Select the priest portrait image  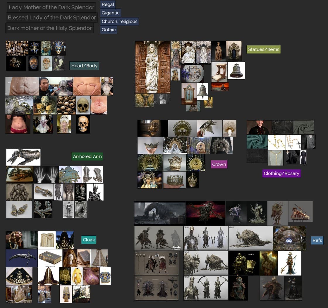(x=259, y=127)
